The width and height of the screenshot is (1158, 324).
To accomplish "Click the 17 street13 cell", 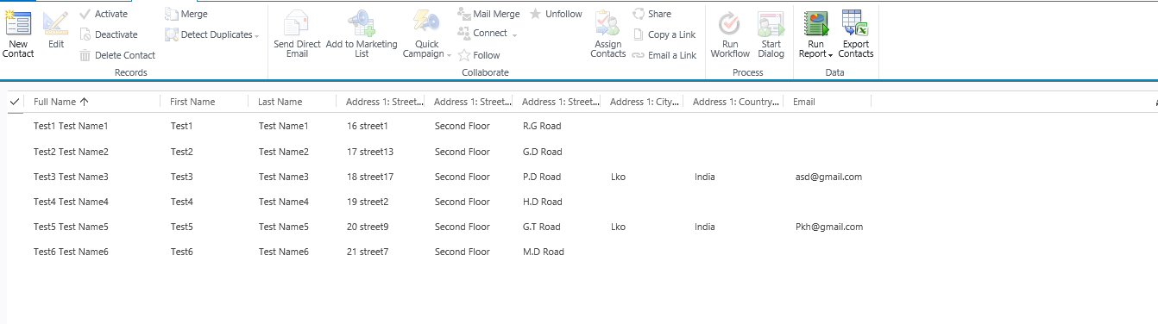I will (x=370, y=152).
